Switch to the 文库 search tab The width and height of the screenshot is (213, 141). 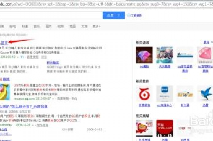[x=85, y=26]
